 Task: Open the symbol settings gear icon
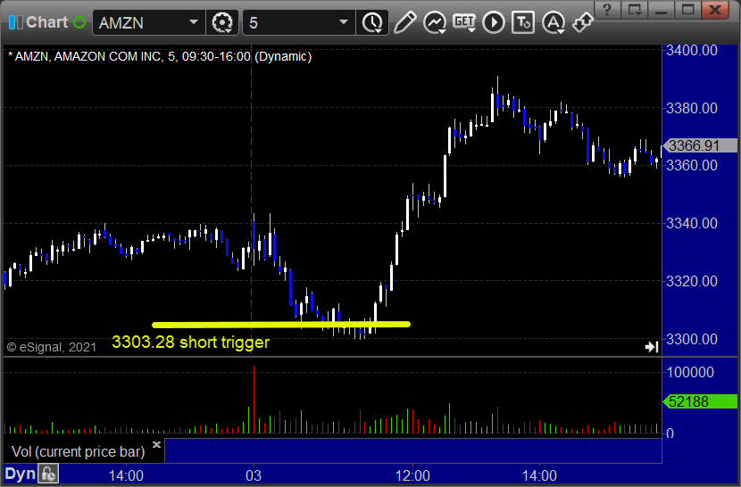[x=222, y=22]
